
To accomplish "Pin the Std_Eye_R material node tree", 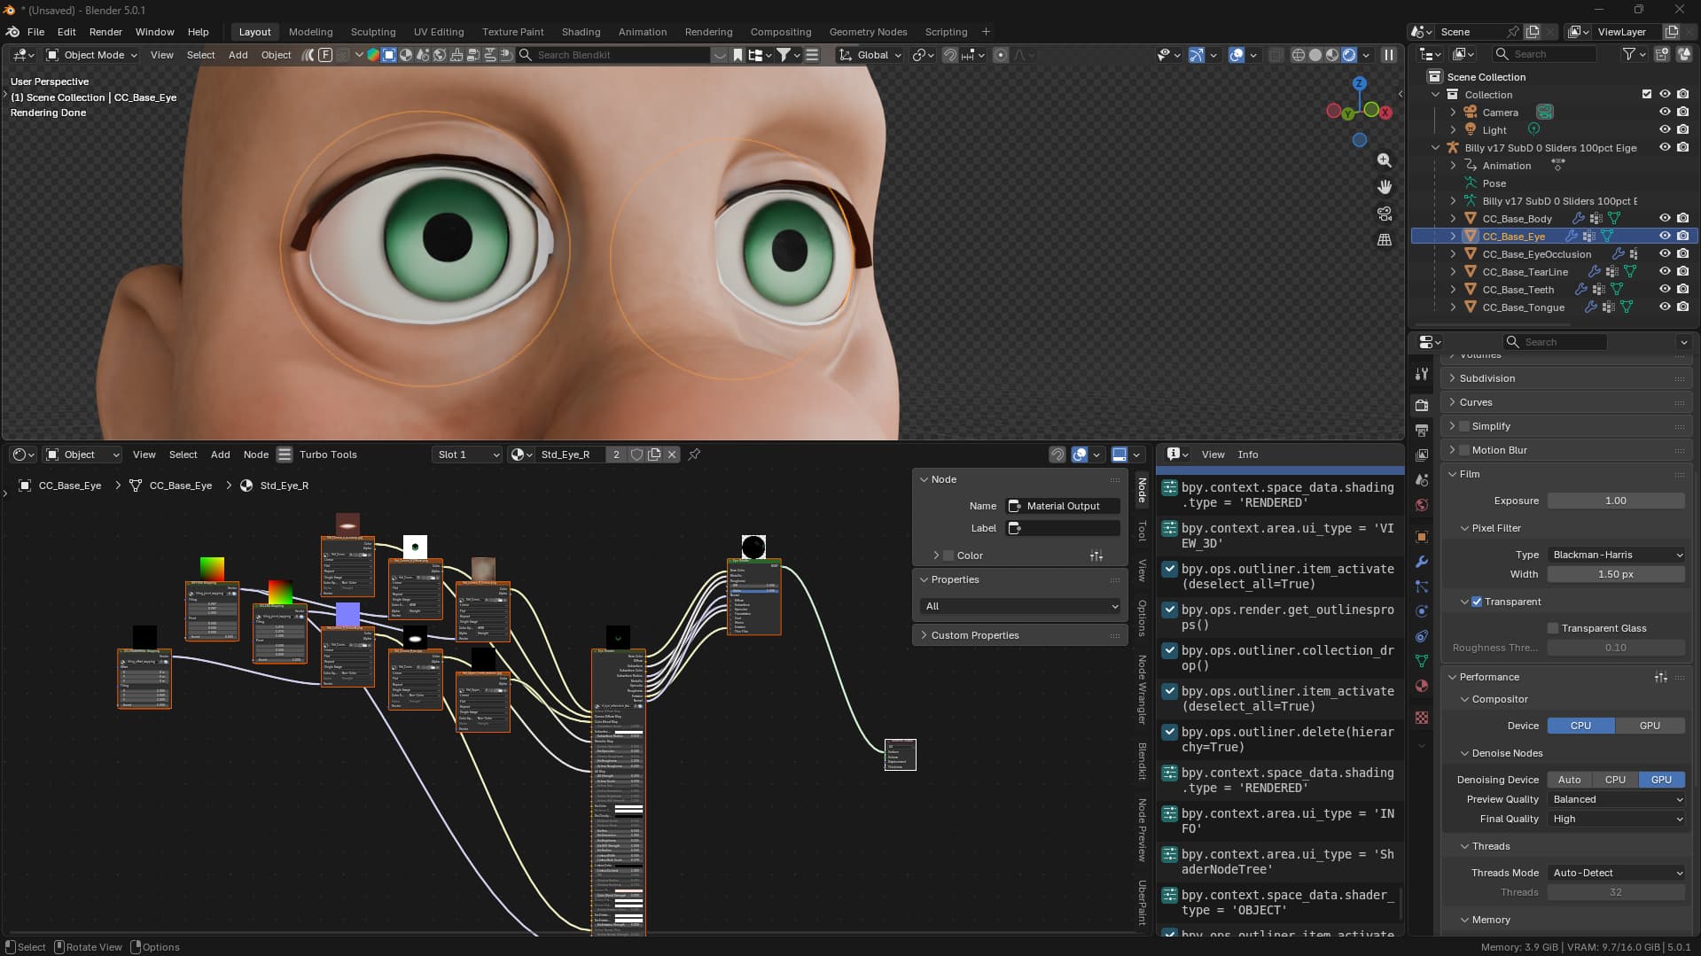I will pos(694,455).
